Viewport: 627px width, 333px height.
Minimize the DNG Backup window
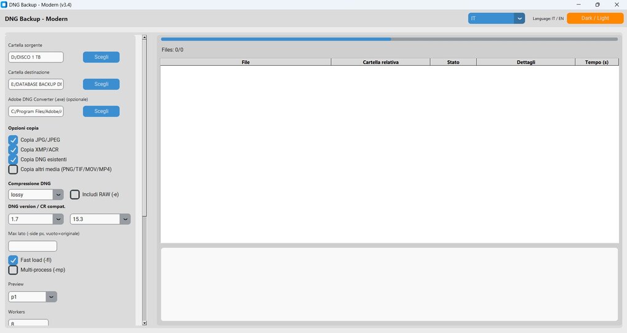point(578,5)
